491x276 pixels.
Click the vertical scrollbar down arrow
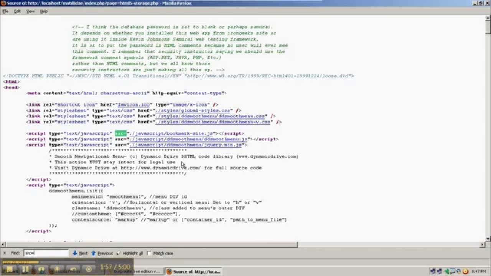(x=488, y=239)
